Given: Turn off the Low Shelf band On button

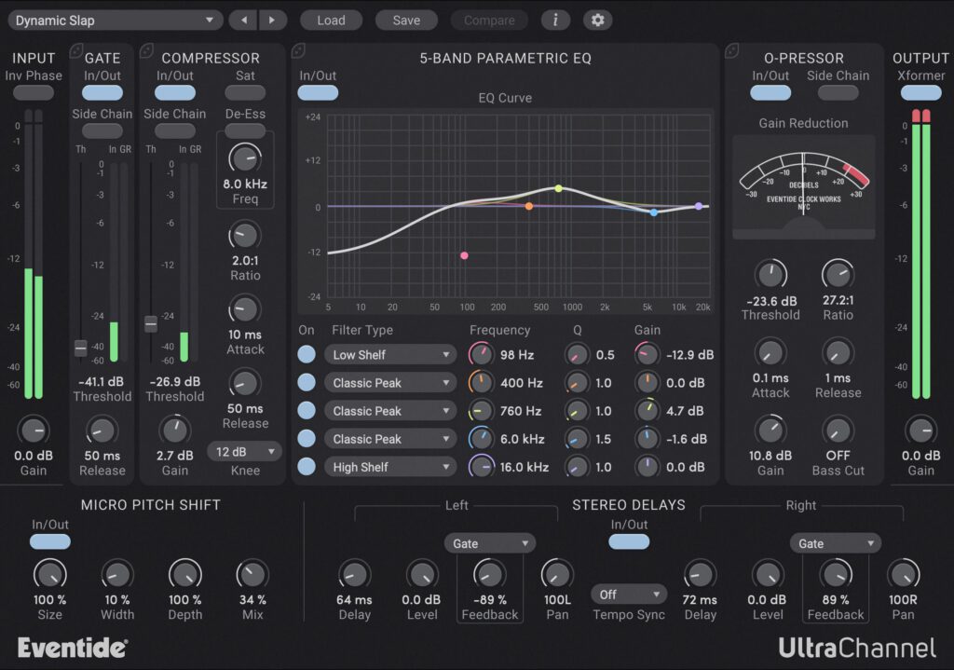Looking at the screenshot, I should pyautogui.click(x=306, y=354).
